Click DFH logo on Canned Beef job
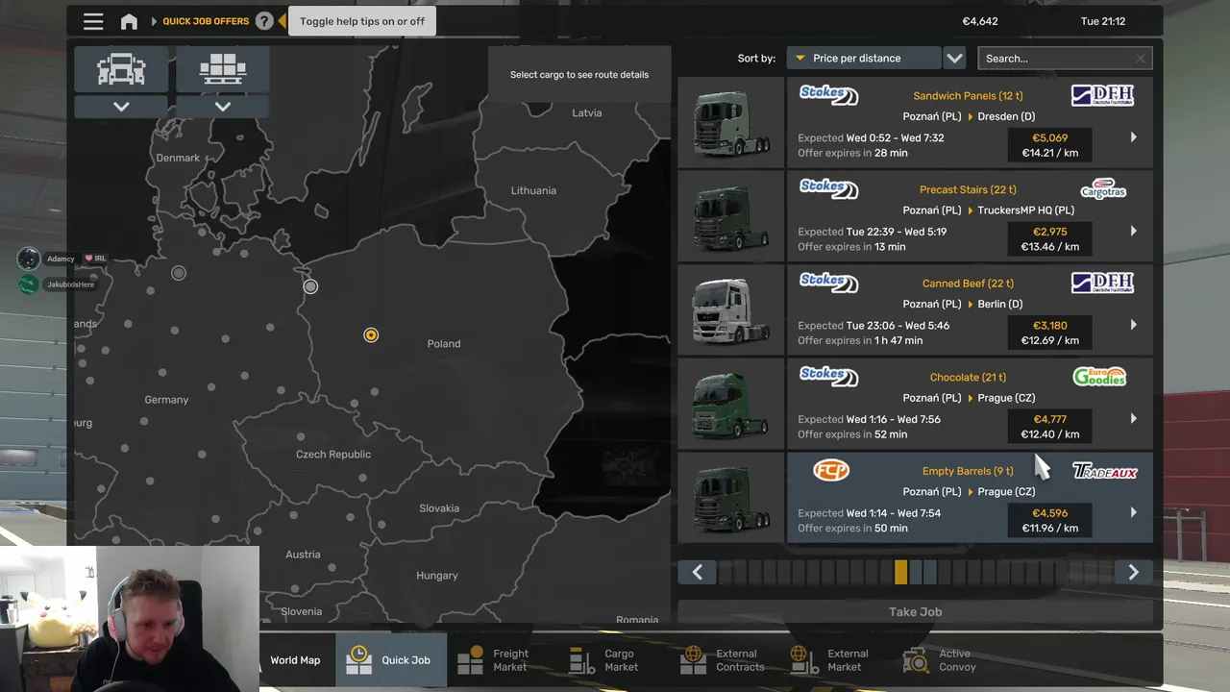Viewport: 1230px width, 692px height. click(x=1102, y=283)
